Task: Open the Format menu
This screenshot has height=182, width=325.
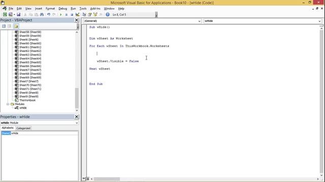Action: click(x=50, y=9)
